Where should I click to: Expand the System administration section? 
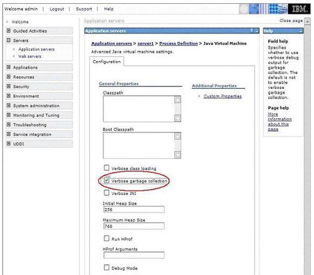click(x=9, y=106)
